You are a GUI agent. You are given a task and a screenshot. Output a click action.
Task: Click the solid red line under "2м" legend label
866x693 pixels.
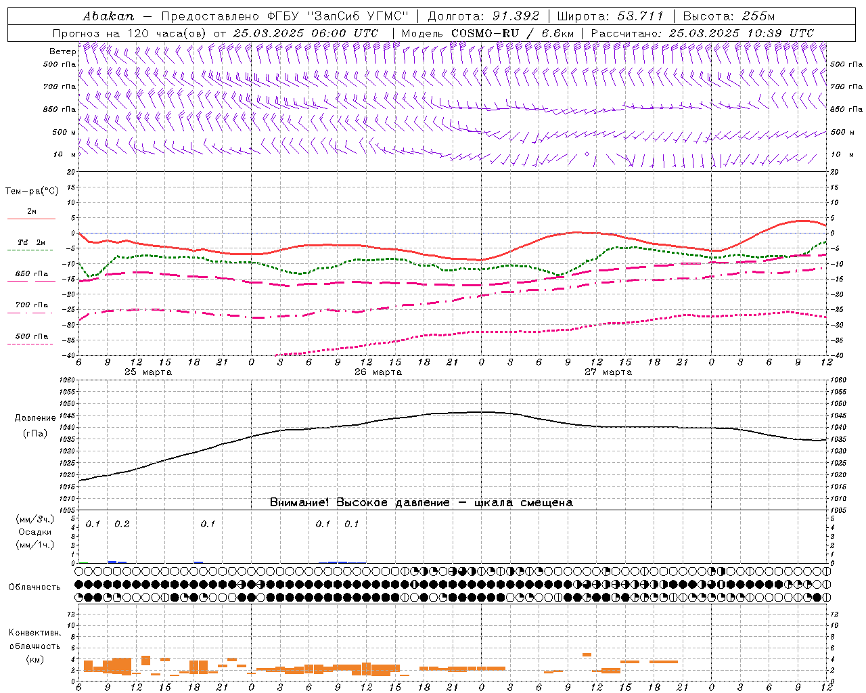[x=31, y=219]
